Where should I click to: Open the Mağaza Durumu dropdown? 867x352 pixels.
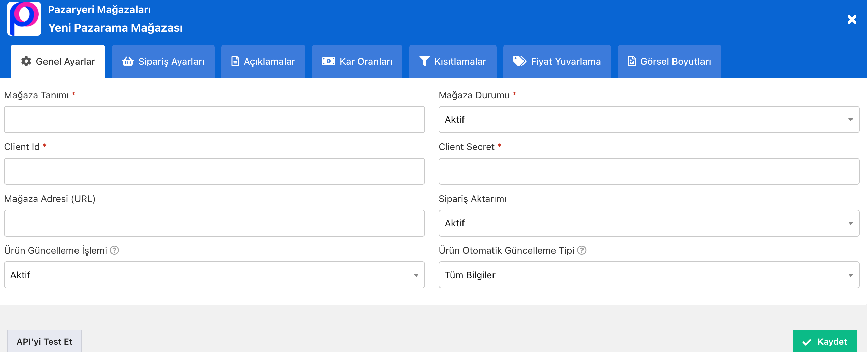(x=649, y=119)
